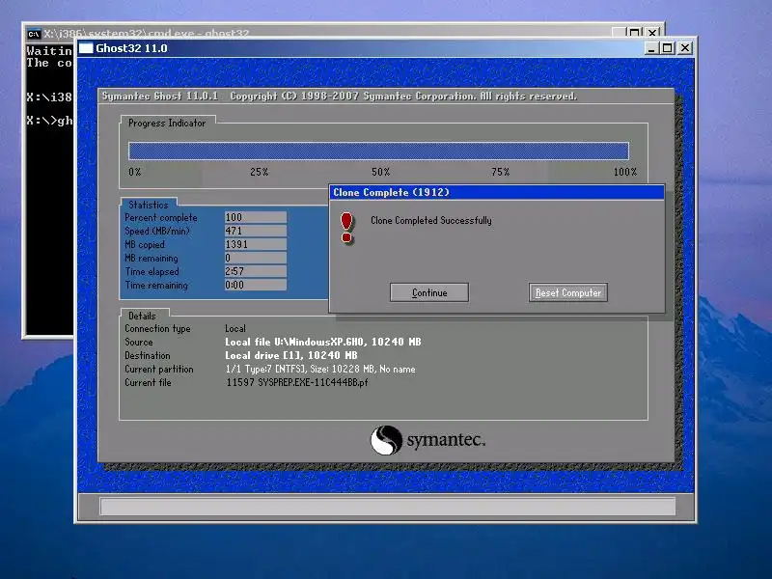772x579 pixels.
Task: Click the 'MB copied' label
Action: click(144, 245)
